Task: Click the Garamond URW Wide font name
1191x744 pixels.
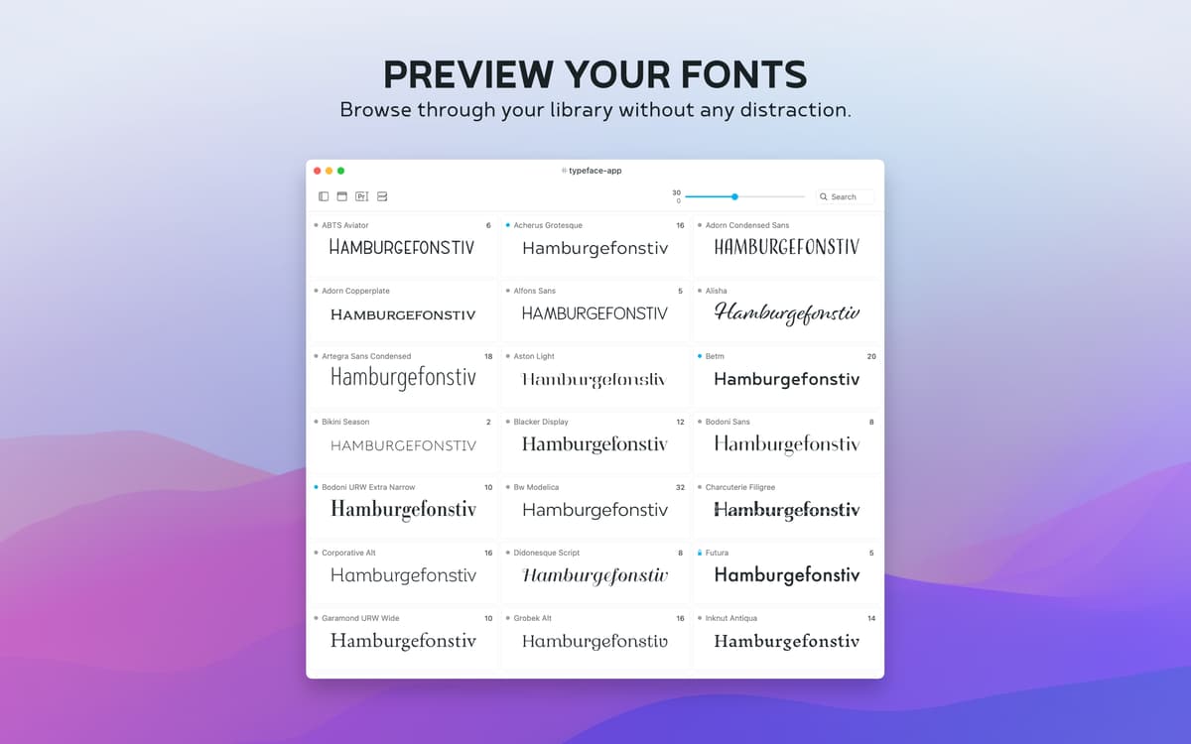Action: click(x=360, y=618)
